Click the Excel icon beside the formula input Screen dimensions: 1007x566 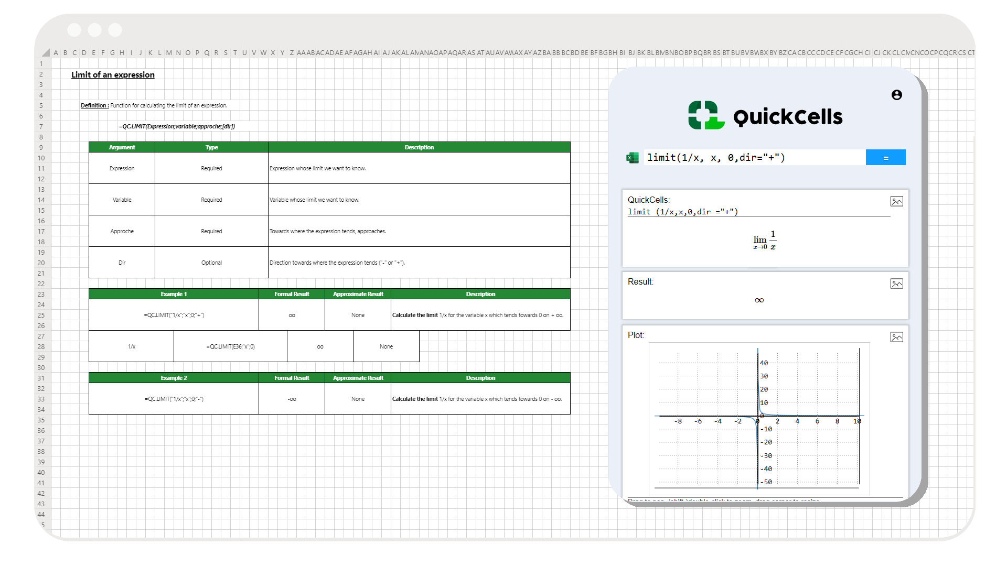pos(633,157)
